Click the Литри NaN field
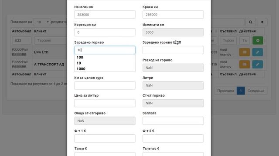 [x=173, y=85]
